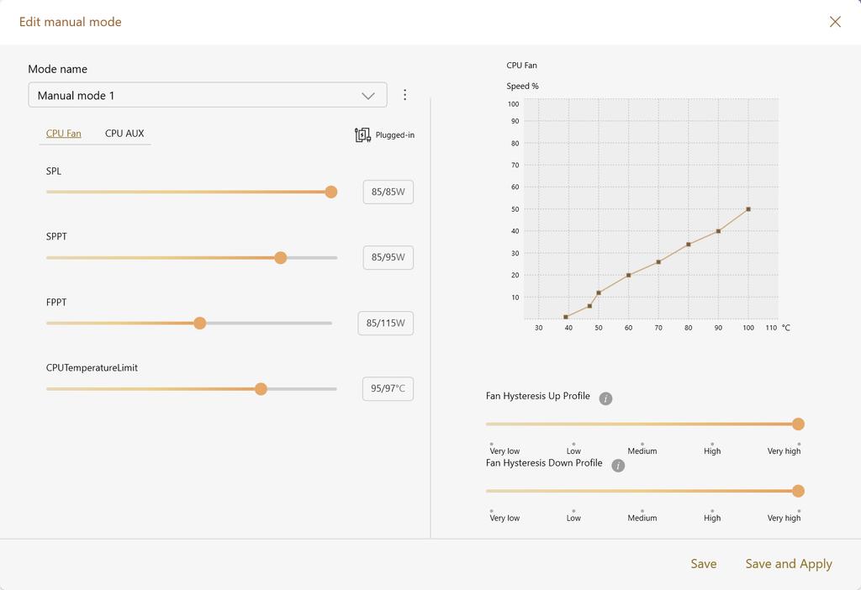Image resolution: width=861 pixels, height=590 pixels.
Task: Select fan curve point at 40°C
Action: point(566,317)
